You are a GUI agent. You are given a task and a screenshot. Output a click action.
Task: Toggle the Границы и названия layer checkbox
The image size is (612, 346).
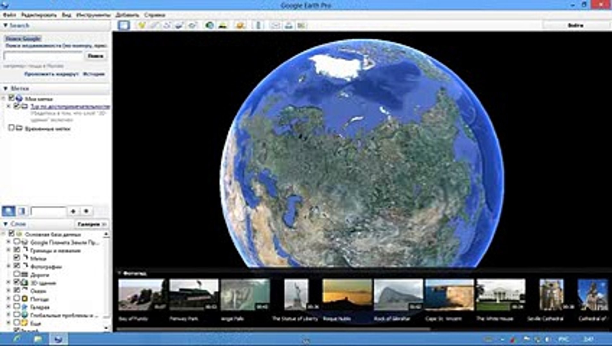pyautogui.click(x=17, y=250)
